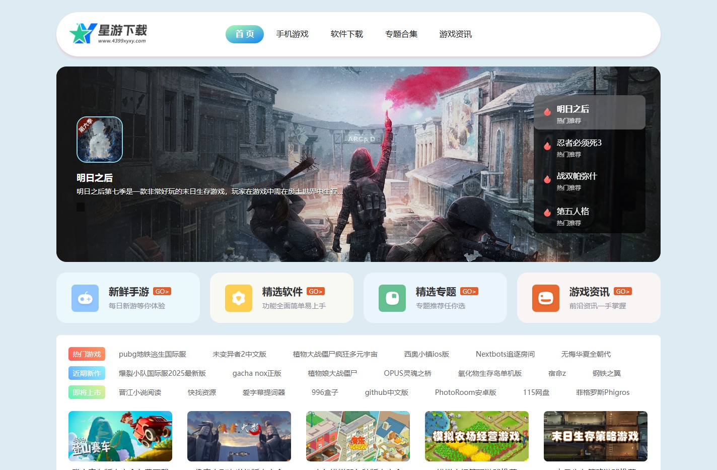Open the 精选专题 card title

click(436, 292)
